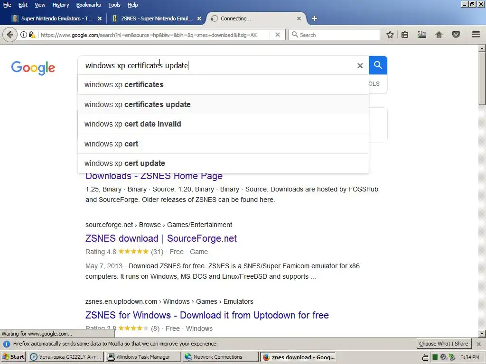
Task: Switch to Установка GRIZZLY taskbar item
Action: (66, 357)
